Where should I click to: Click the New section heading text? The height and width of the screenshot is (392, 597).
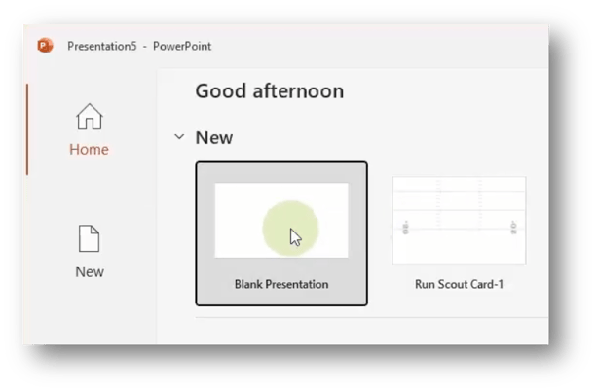point(214,137)
